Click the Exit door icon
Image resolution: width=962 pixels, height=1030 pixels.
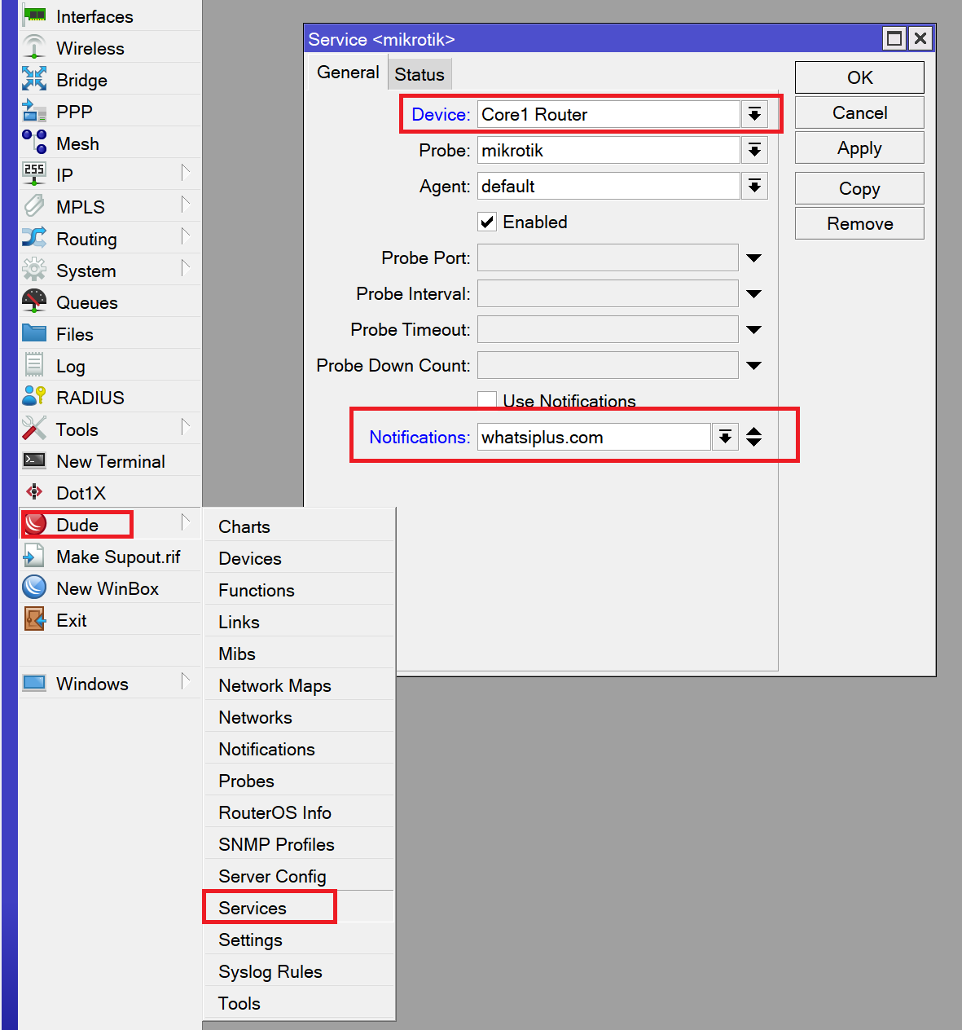(x=34, y=619)
